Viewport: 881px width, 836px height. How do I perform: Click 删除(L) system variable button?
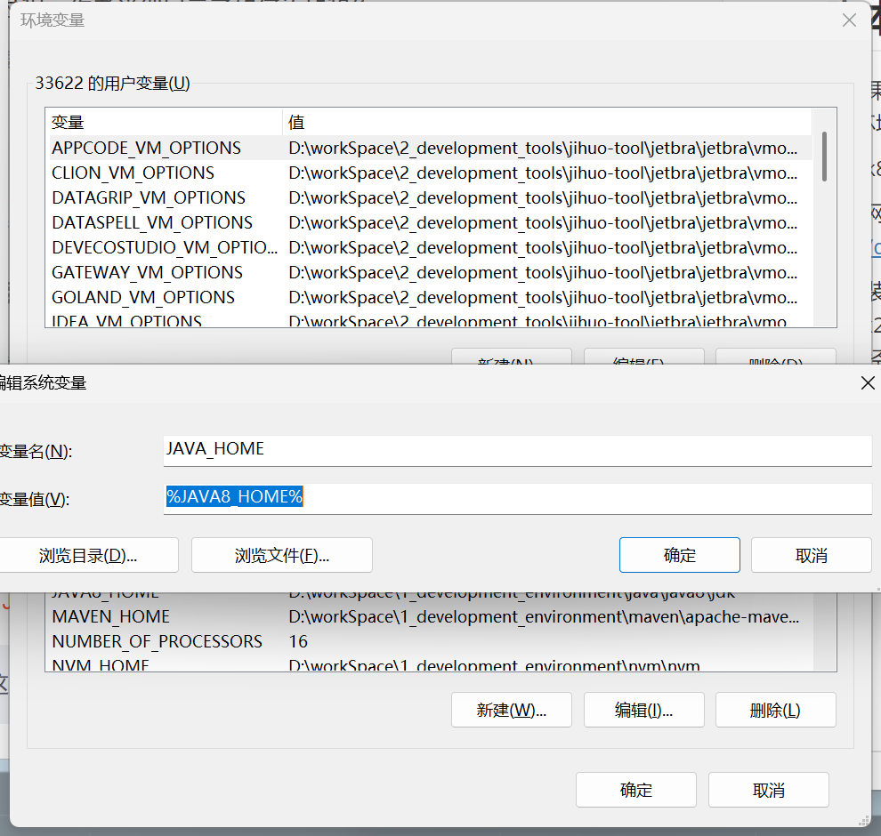coord(775,710)
